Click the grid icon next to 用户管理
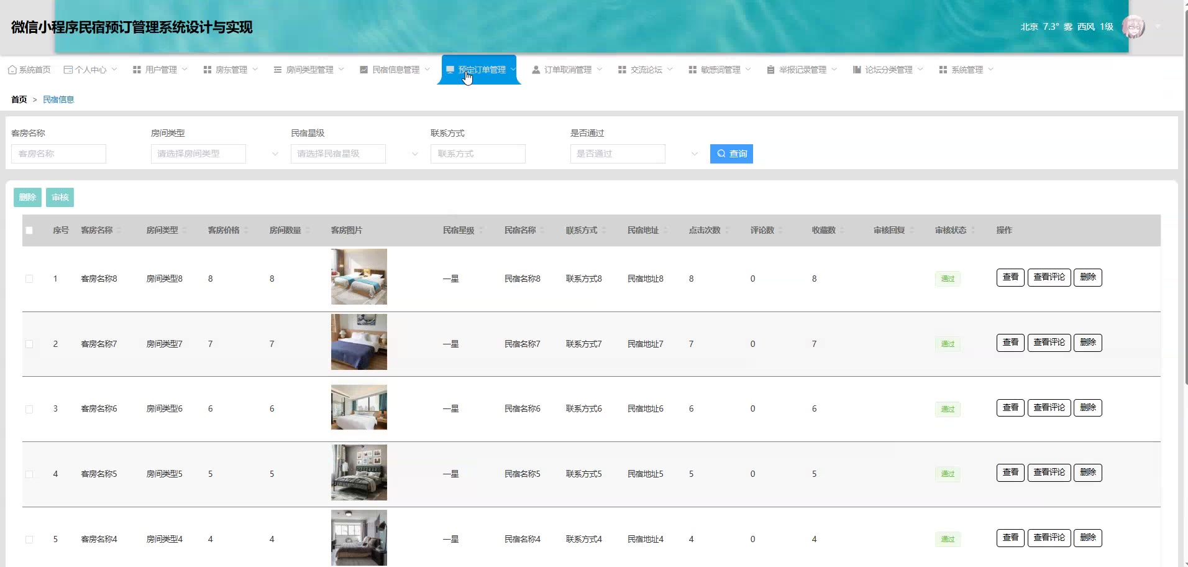The width and height of the screenshot is (1188, 567). point(137,70)
